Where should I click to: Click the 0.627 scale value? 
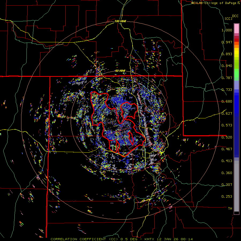tap(227, 114)
